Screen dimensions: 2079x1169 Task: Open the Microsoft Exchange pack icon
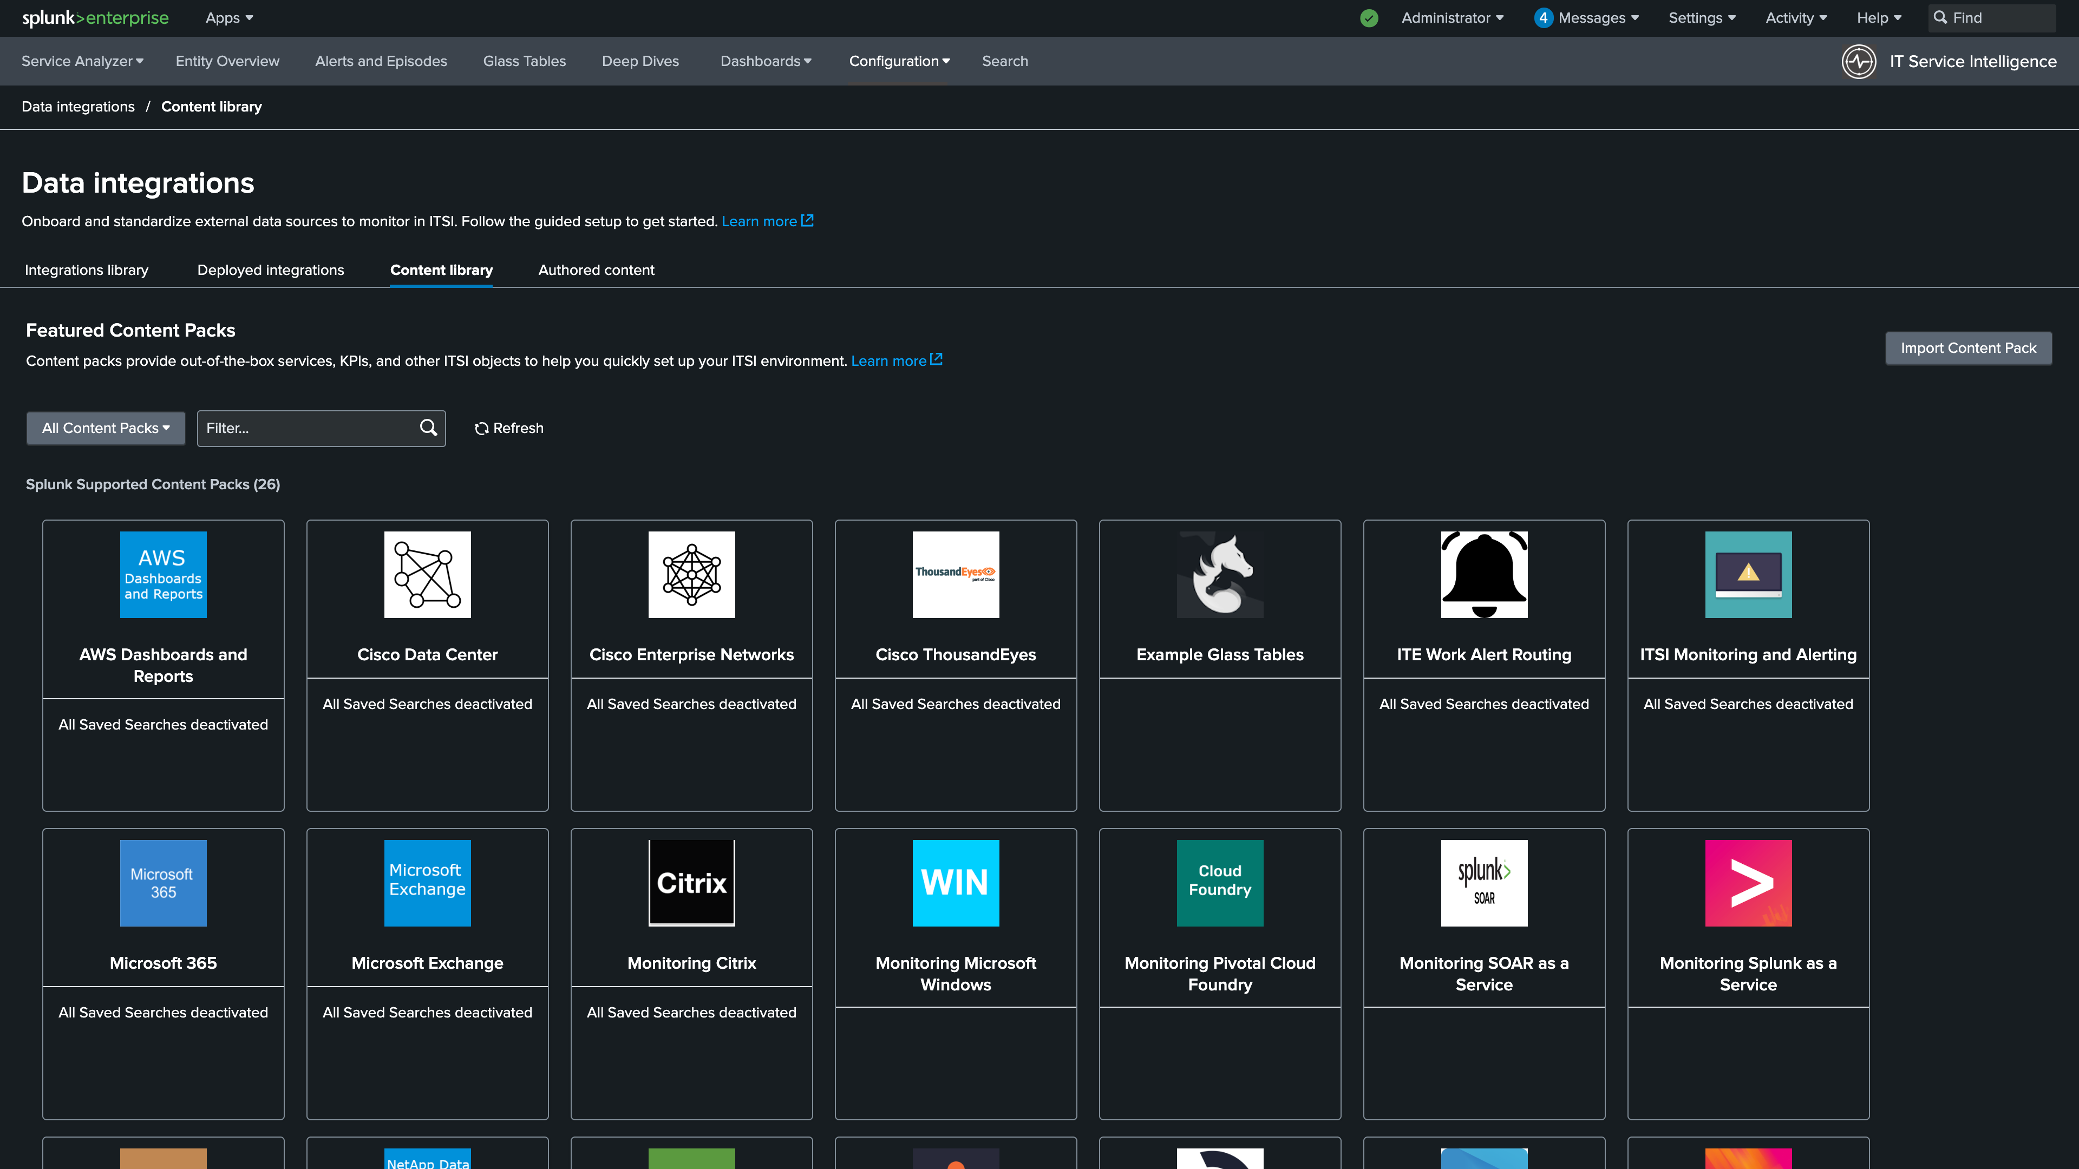tap(427, 883)
